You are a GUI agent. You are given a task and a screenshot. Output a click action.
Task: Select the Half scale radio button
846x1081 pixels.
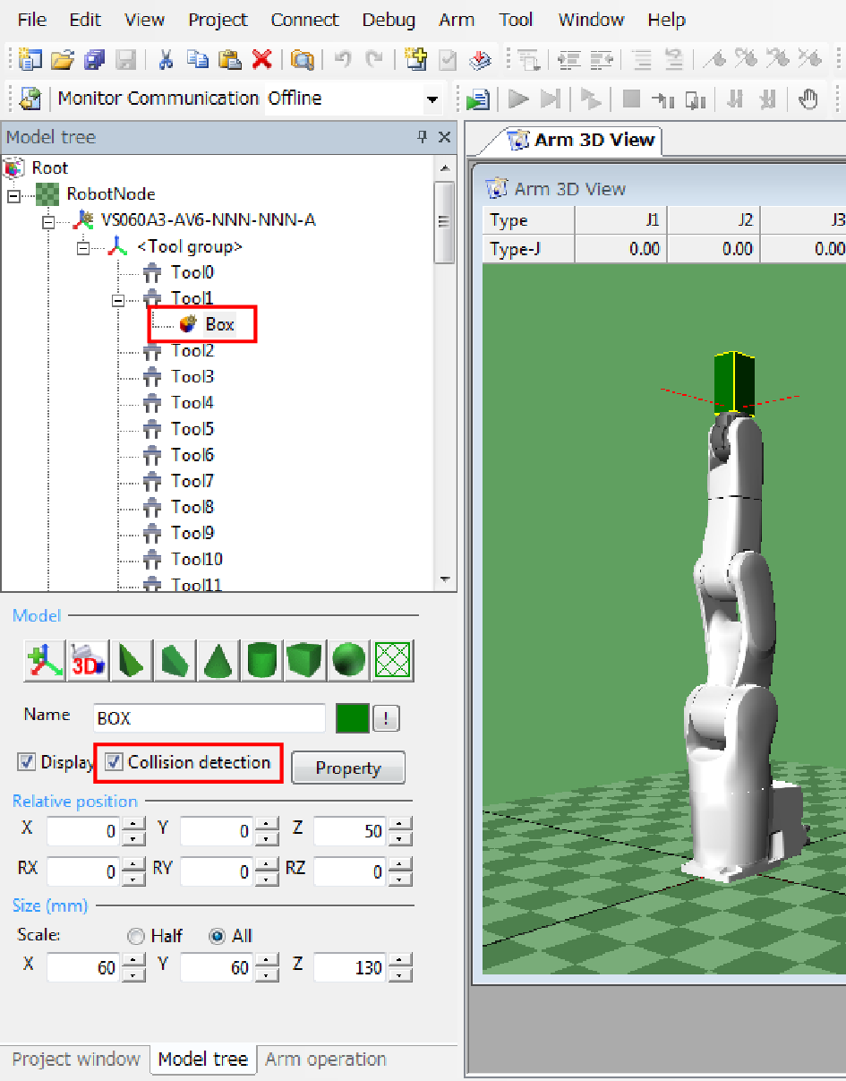[x=136, y=936]
